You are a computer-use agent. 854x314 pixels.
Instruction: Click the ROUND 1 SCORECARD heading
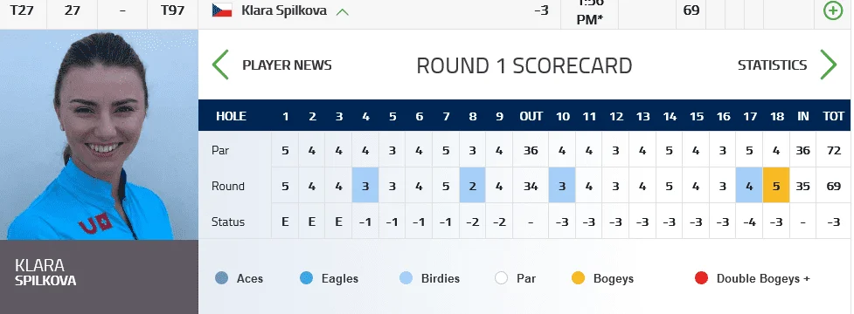click(524, 65)
